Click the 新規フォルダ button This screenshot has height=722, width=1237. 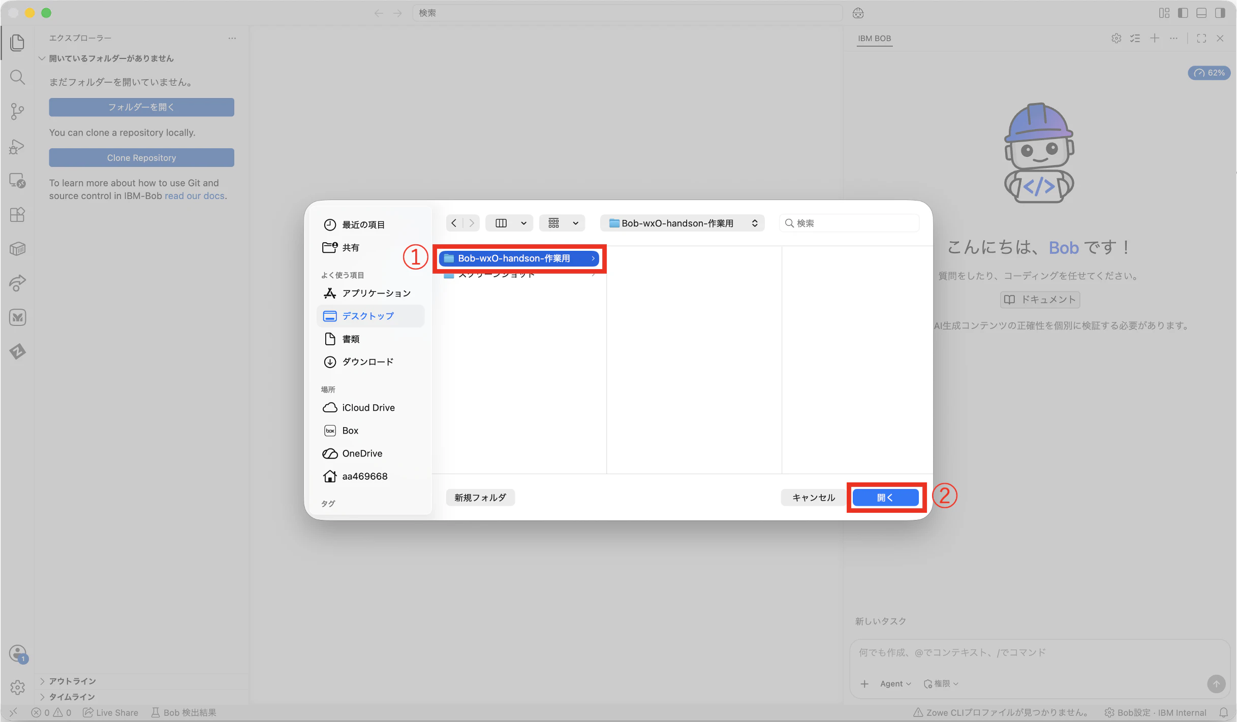[x=480, y=498]
